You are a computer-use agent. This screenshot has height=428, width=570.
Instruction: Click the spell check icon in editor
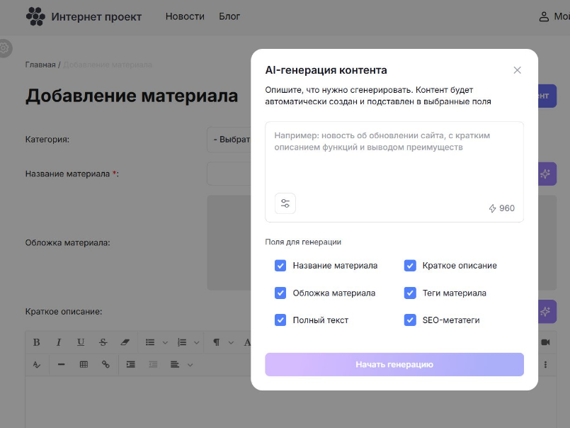[36, 365]
